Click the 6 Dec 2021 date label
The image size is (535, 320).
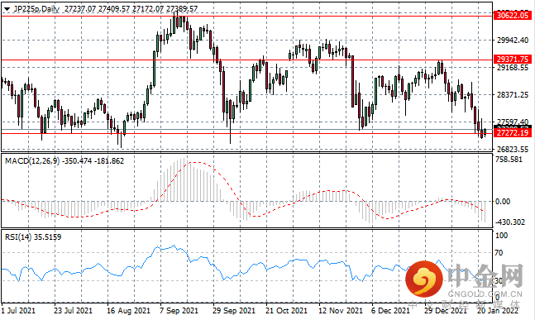390,311
